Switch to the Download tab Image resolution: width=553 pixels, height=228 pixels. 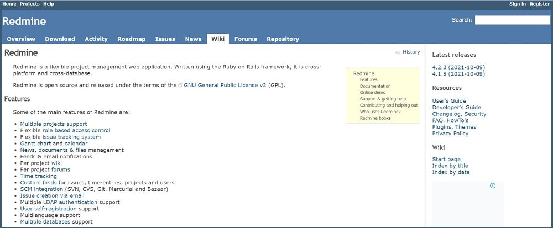coord(60,39)
